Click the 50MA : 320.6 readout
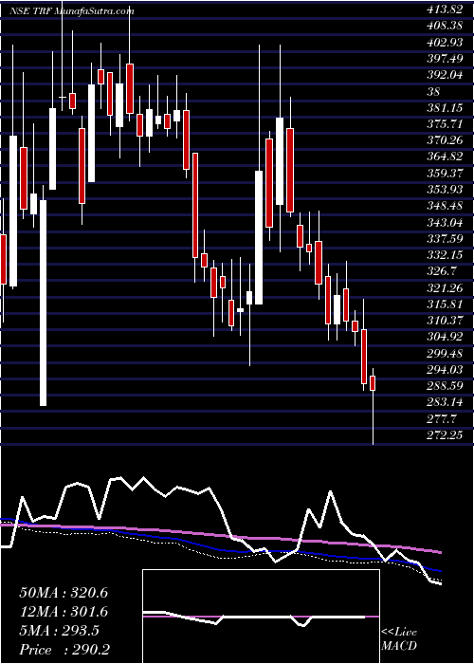Screen dimensions: 474x664 (x=64, y=593)
